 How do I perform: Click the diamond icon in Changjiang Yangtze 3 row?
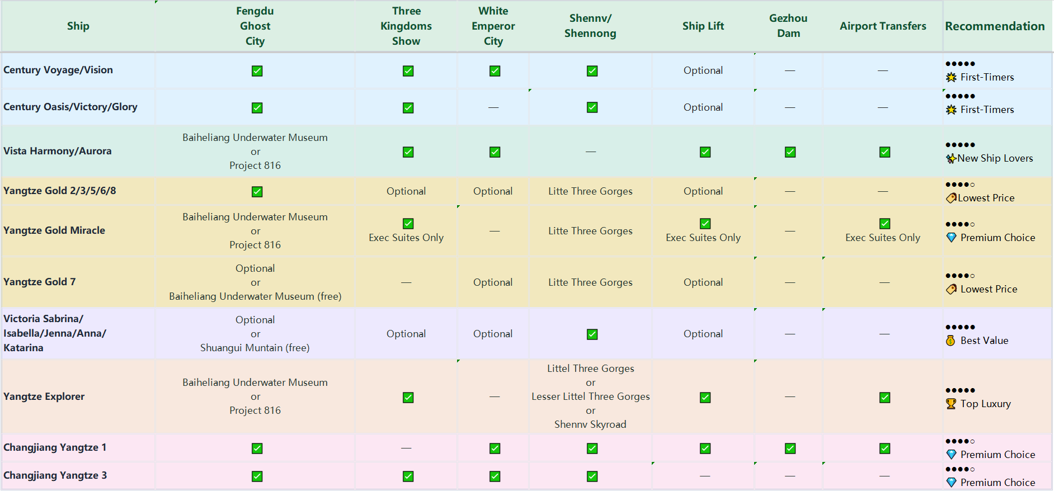(x=951, y=483)
